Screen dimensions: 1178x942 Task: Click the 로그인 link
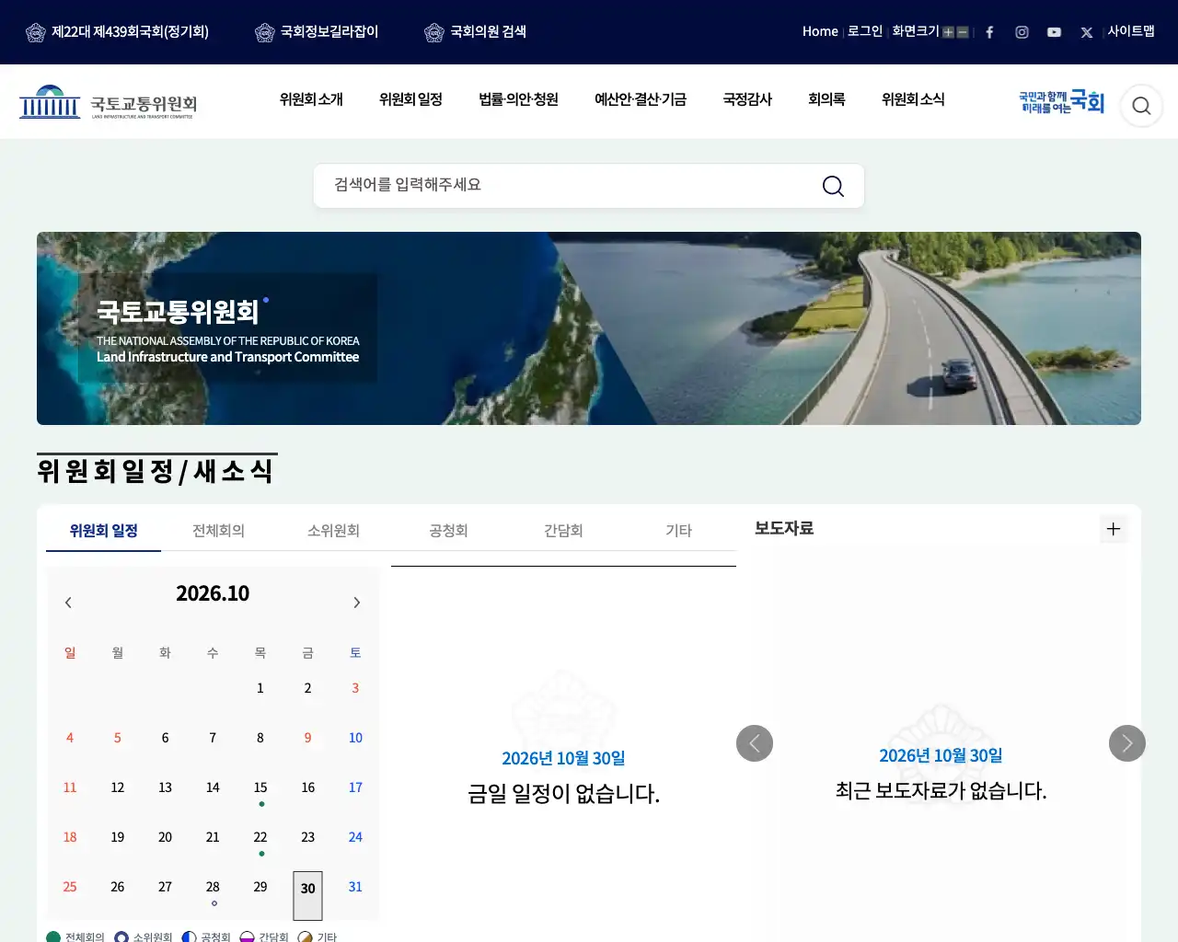[865, 31]
